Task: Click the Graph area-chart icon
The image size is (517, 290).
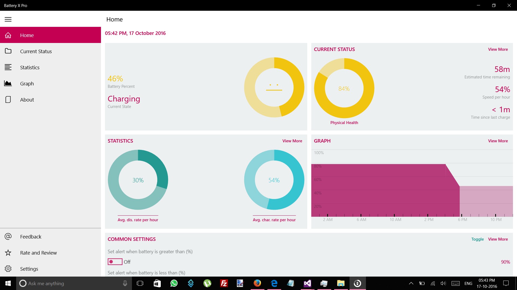Action: pyautogui.click(x=8, y=84)
